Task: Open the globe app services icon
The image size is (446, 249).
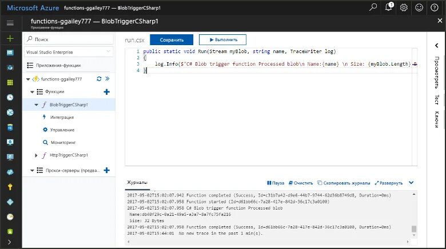Action: (x=10, y=113)
